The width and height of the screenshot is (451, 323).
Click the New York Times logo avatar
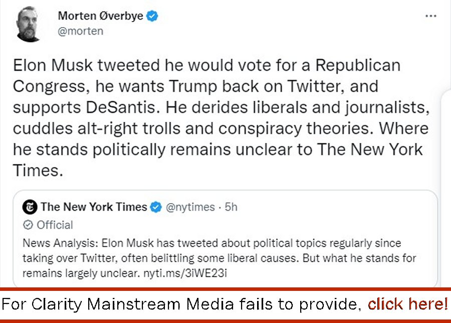pos(31,207)
